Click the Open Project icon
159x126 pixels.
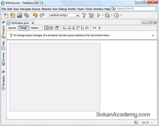click(x=20, y=15)
